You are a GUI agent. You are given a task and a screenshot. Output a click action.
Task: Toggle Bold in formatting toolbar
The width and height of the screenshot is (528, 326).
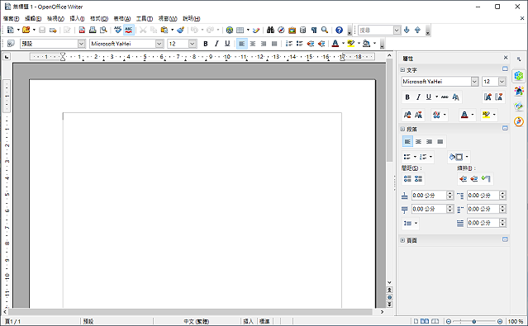(206, 44)
